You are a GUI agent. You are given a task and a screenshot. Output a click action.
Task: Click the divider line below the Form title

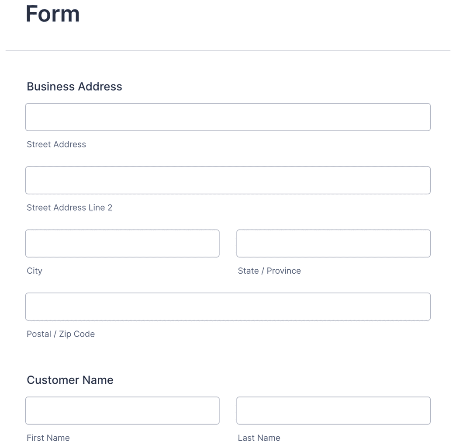point(228,50)
